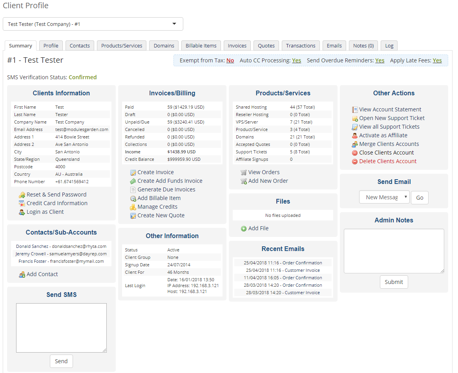The height and width of the screenshot is (373, 458).
Task: Click the Delete Clients Account icon
Action: 354,161
